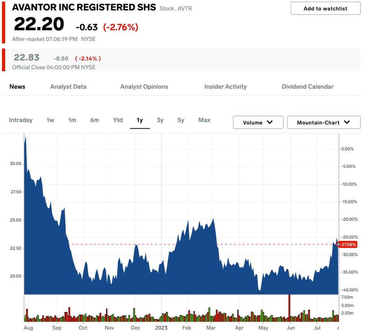Click the Mar label on the time axis
This screenshot has height=332, width=365.
211,328
